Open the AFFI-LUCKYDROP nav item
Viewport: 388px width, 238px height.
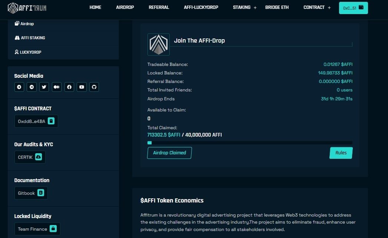coord(201,7)
